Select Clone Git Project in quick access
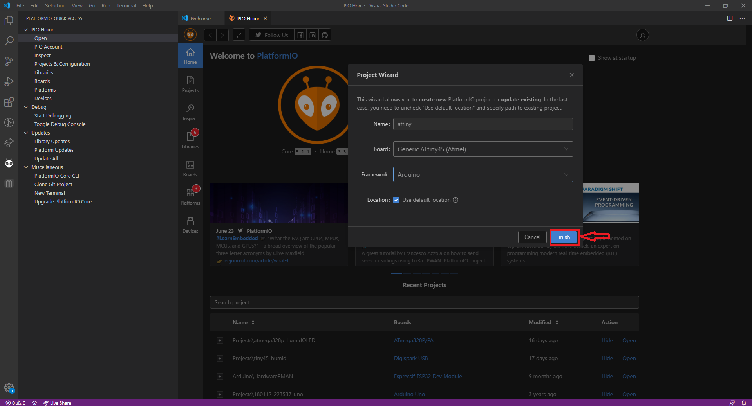This screenshot has width=752, height=406. click(53, 184)
